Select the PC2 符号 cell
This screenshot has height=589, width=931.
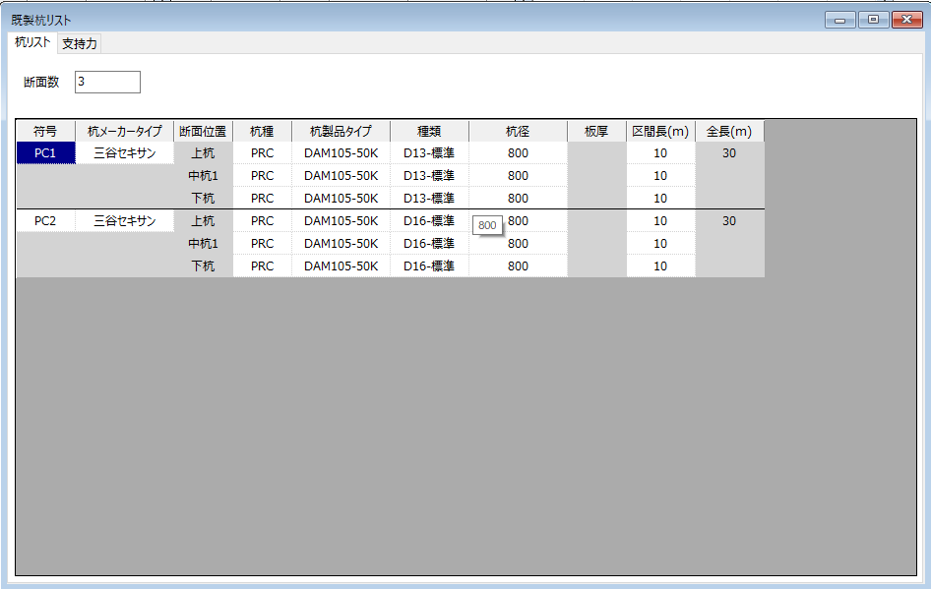45,221
